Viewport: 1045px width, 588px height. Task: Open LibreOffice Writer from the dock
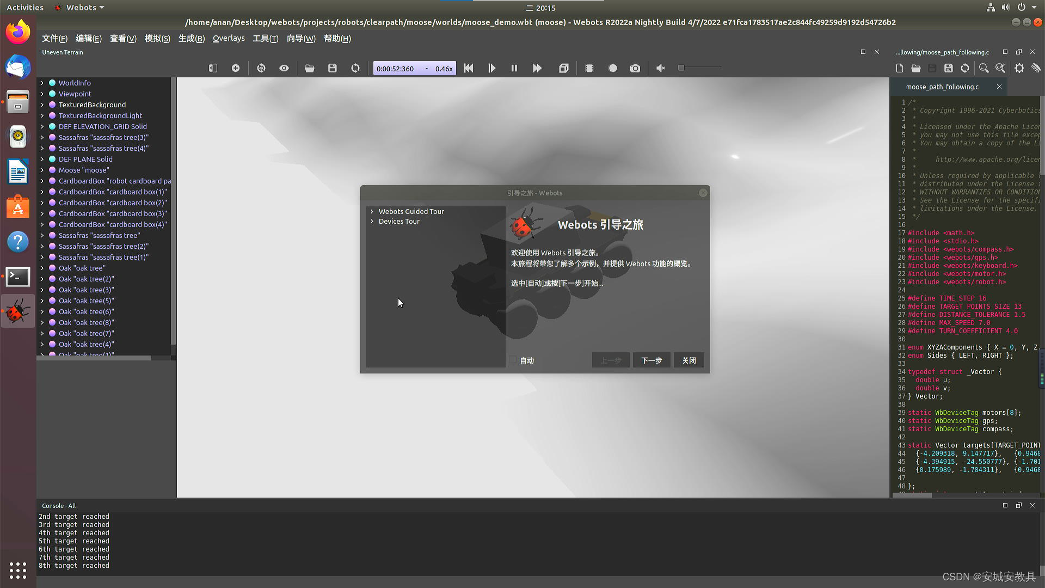18,172
